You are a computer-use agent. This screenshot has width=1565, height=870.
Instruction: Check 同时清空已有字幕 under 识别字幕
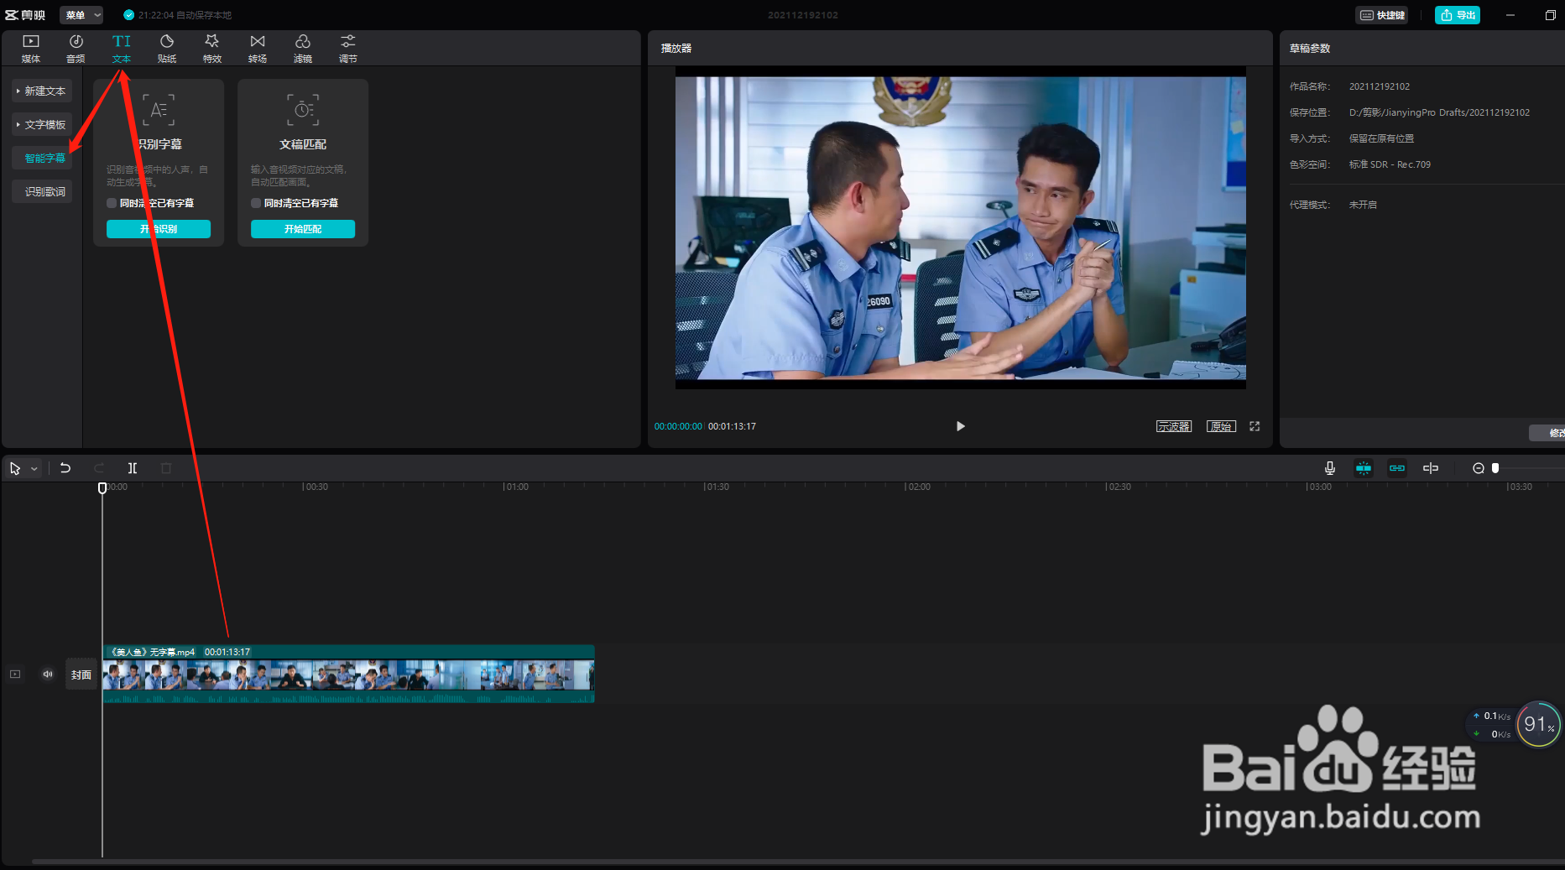[x=112, y=203]
